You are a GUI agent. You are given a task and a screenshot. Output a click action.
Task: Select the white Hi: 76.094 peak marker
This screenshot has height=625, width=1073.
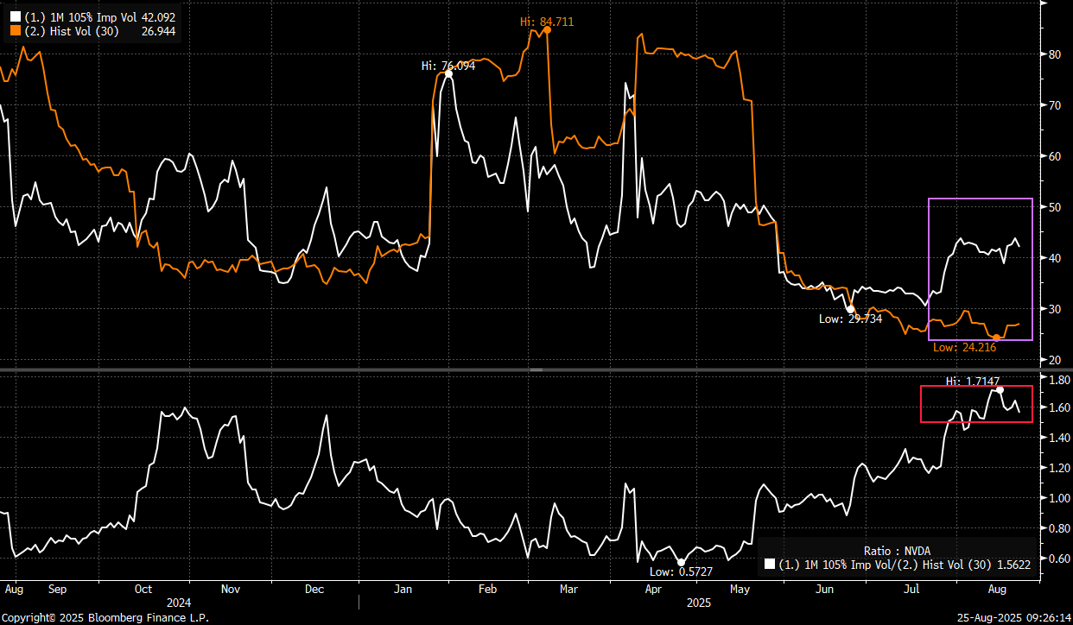(x=448, y=74)
